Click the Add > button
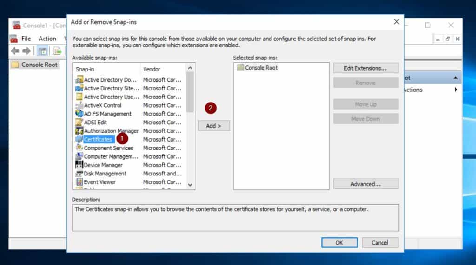This screenshot has height=265, width=476. [x=214, y=126]
